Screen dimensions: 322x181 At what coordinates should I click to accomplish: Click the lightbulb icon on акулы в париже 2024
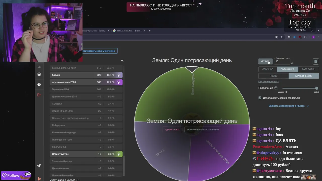pyautogui.click(x=119, y=82)
